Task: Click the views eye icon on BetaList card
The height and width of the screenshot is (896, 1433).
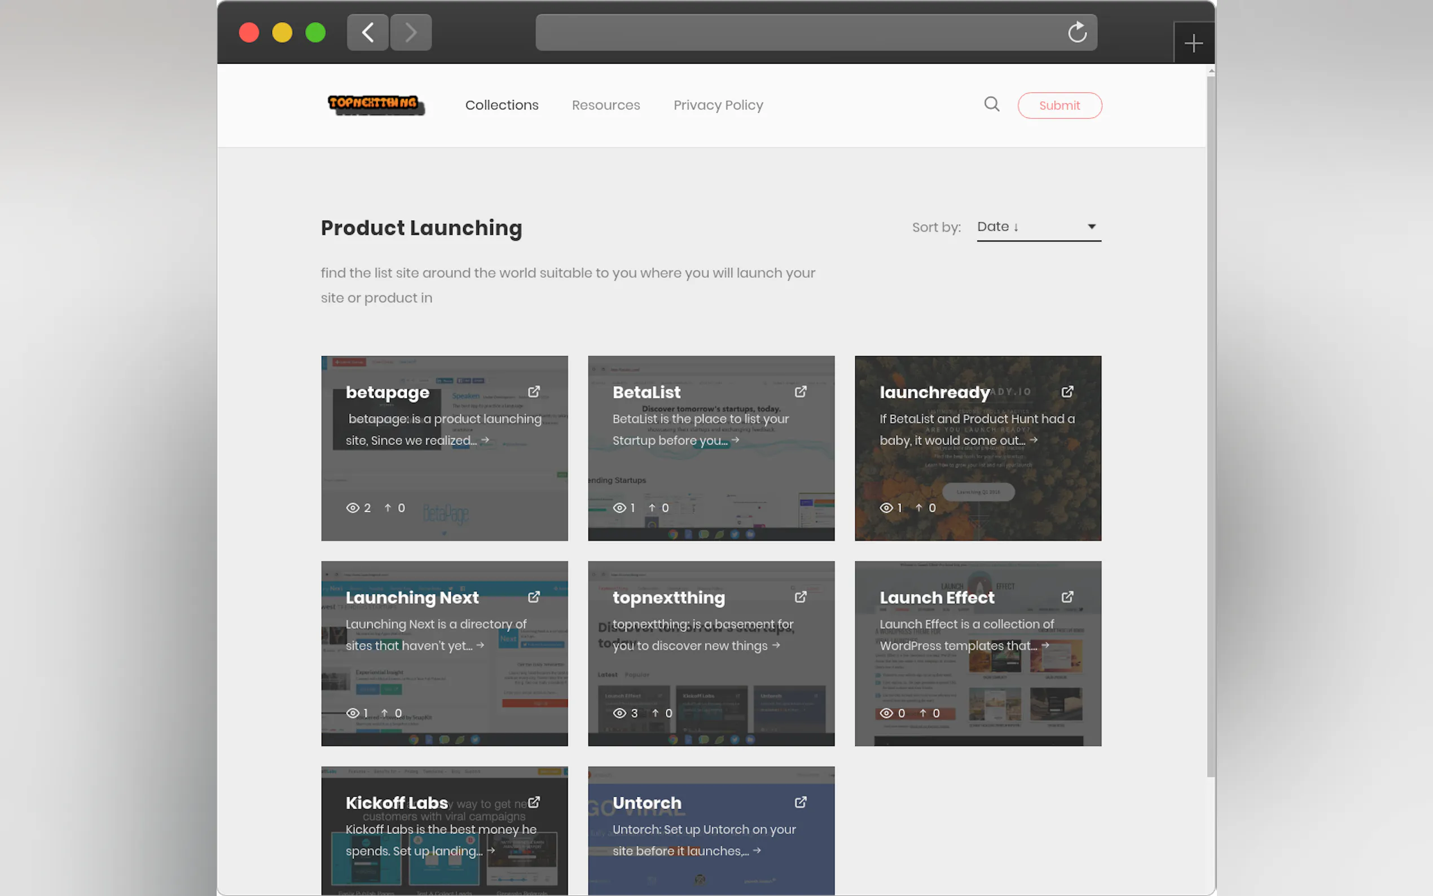Action: tap(619, 508)
